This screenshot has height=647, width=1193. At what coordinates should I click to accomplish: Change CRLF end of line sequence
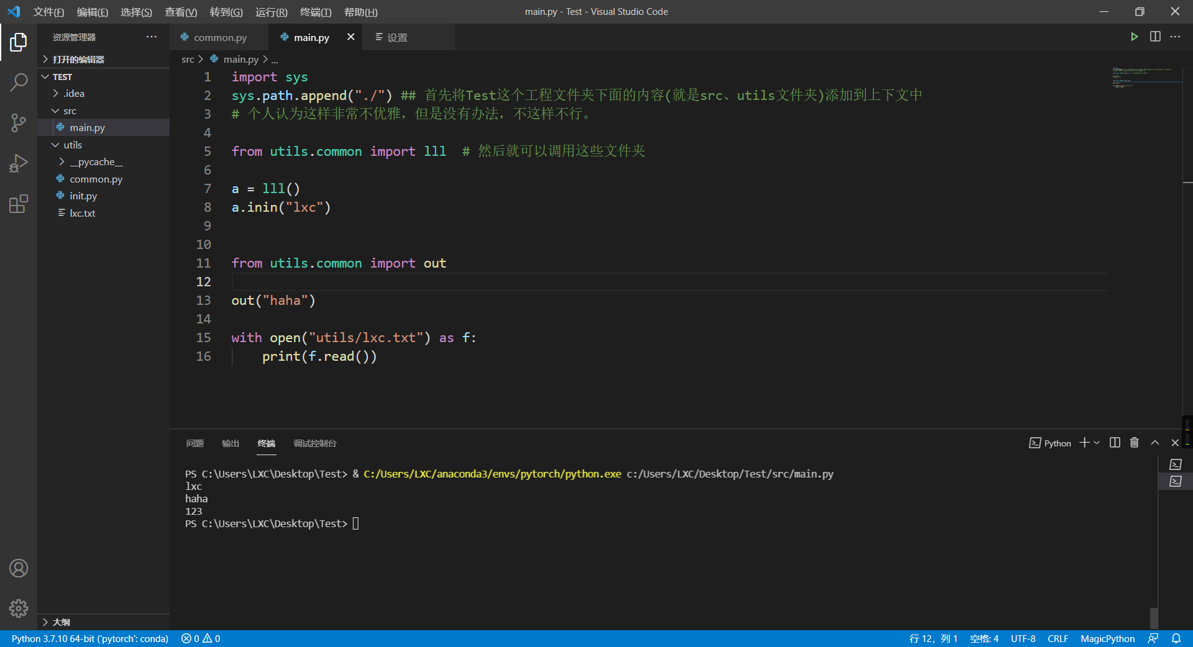point(1058,638)
